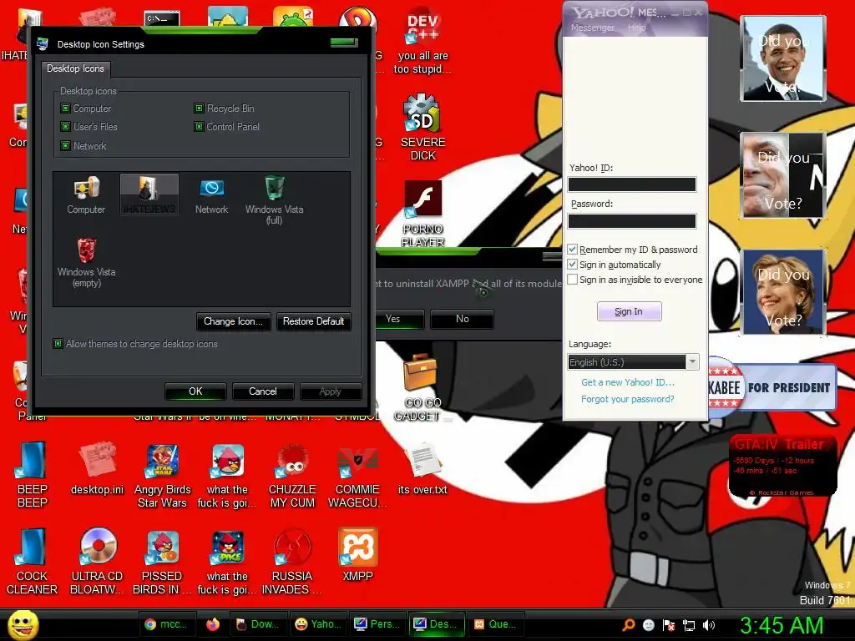This screenshot has width=855, height=641.
Task: Click the Get a new Yahoo! ID link
Action: (x=628, y=382)
